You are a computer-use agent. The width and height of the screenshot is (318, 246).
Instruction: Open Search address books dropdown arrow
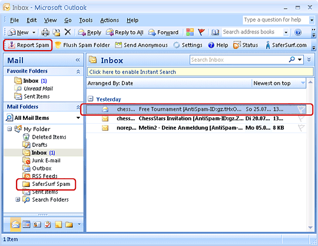click(286, 32)
